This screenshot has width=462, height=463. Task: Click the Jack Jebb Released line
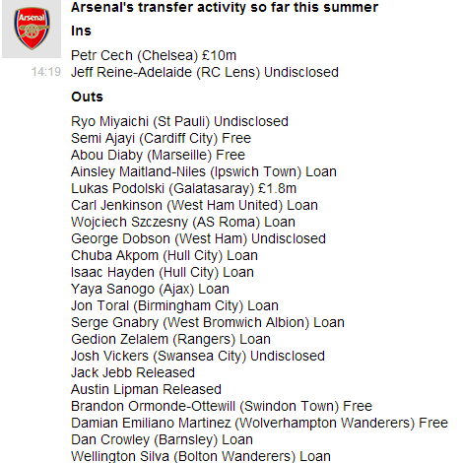point(133,372)
